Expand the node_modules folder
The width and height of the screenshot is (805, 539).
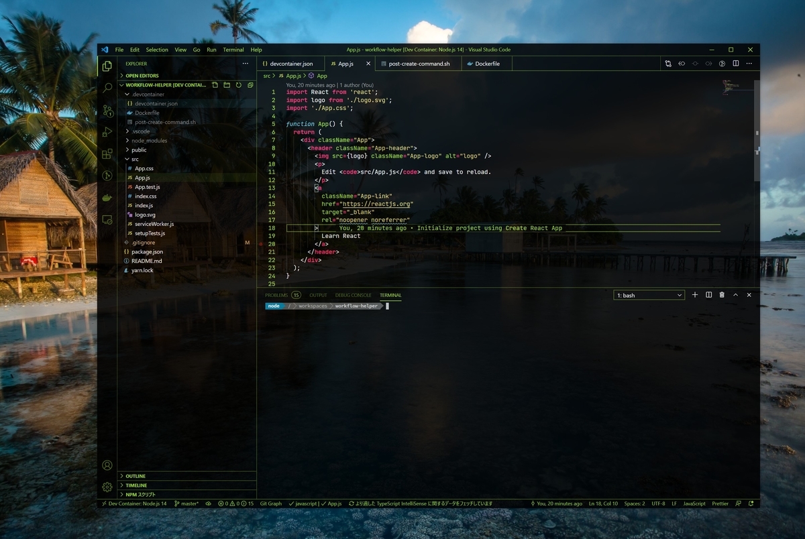(188, 141)
